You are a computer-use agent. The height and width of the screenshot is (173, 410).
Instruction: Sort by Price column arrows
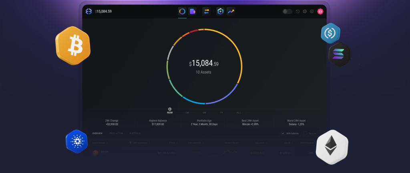pos(177,143)
